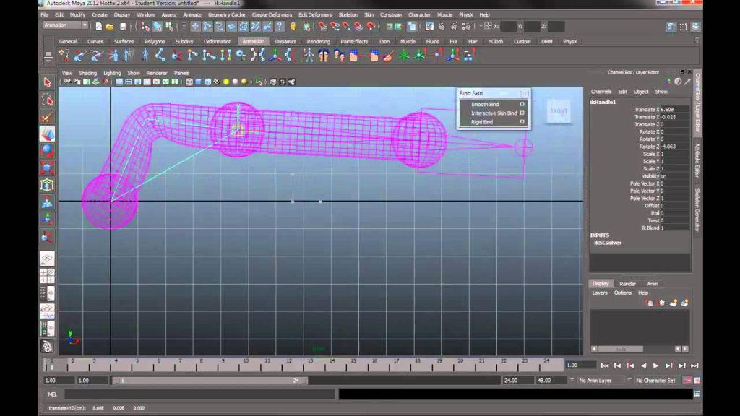The width and height of the screenshot is (740, 416).
Task: Activate the Lasso select tool
Action: pyautogui.click(x=47, y=100)
